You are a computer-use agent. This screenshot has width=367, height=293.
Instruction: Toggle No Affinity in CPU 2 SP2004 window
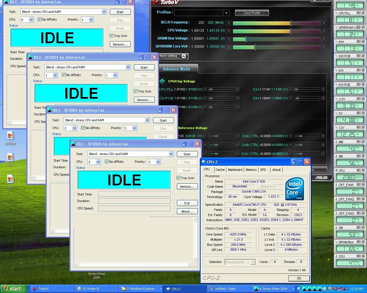coord(83,128)
